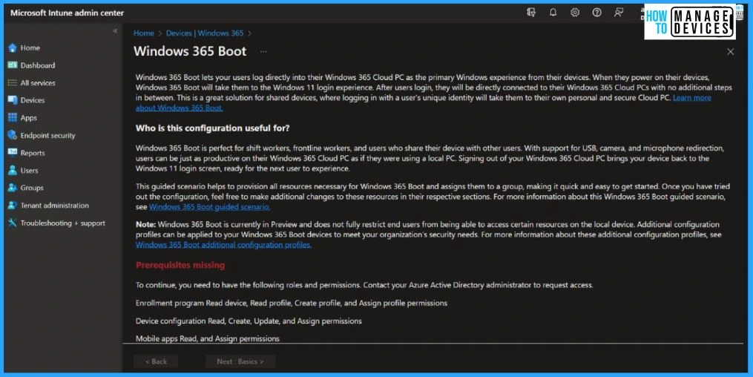
Task: Open Windows 365 Boot additional configuration profiles link
Action: [x=223, y=245]
